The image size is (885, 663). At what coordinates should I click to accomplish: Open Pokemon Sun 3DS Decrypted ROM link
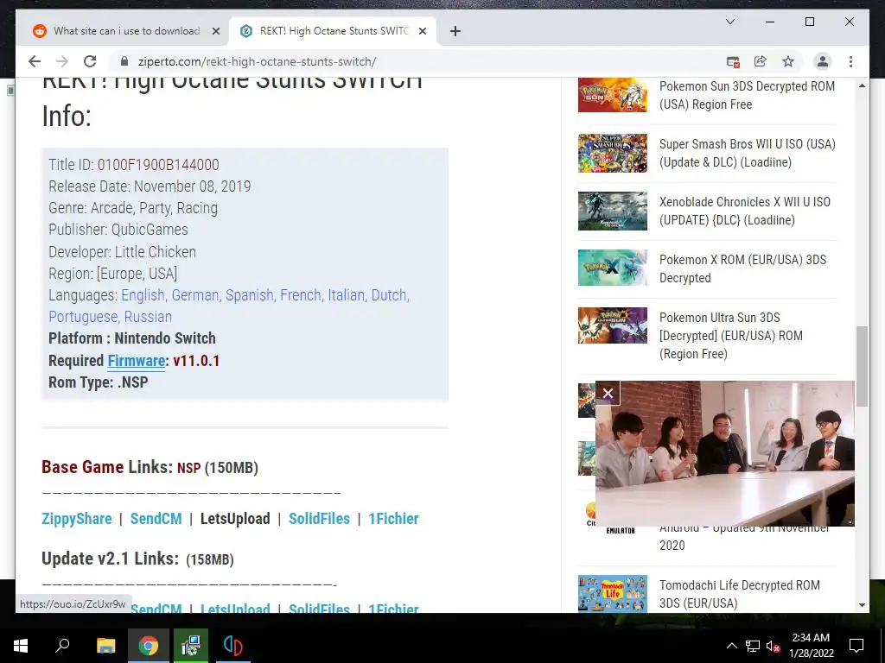[747, 95]
